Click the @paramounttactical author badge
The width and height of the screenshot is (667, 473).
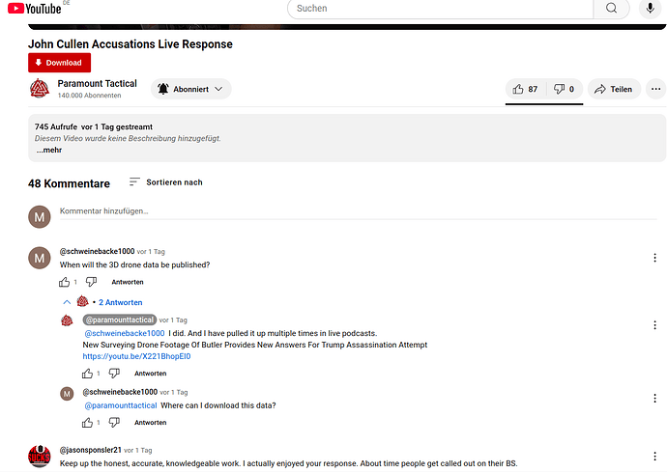[120, 320]
